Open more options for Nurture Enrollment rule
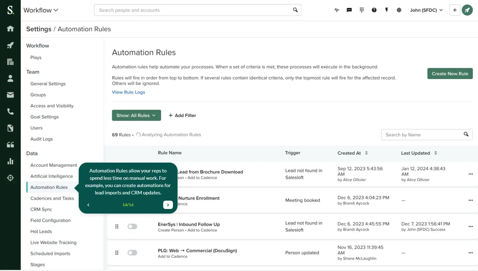This screenshot has width=478, height=271. coord(471,200)
